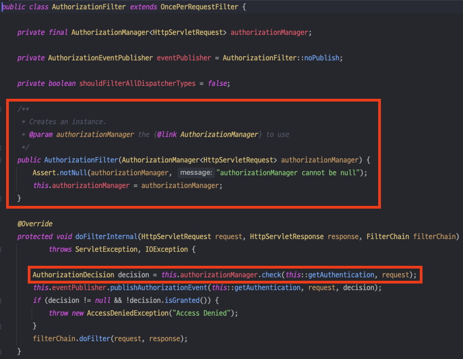Click the if keyword
The image size is (463, 359).
37,300
